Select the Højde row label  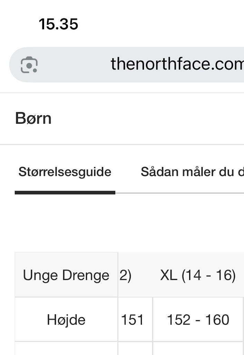pos(66,320)
